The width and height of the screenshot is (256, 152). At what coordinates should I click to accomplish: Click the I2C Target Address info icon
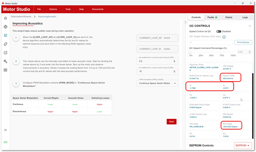point(224,37)
